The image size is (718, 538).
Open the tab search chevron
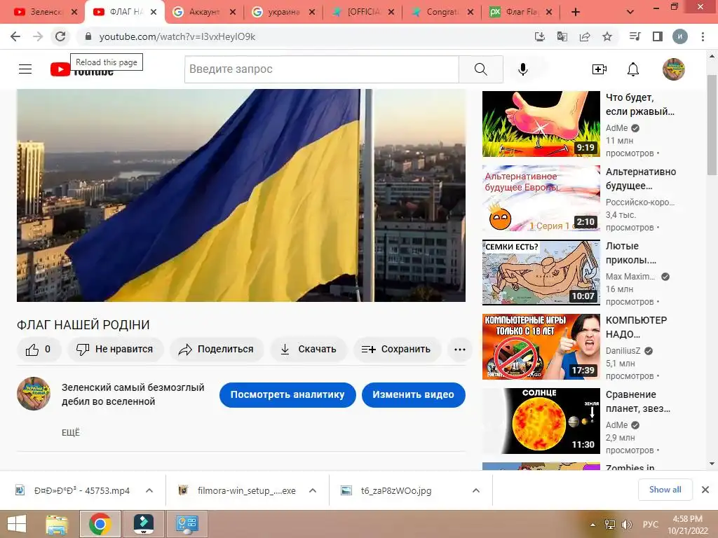[x=630, y=12]
